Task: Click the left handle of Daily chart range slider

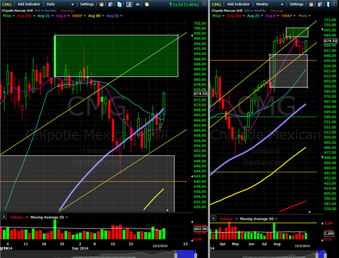Action: 176,255
